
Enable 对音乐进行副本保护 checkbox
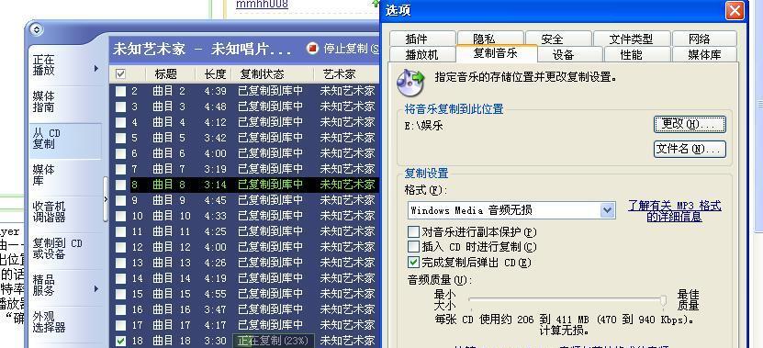pyautogui.click(x=413, y=231)
